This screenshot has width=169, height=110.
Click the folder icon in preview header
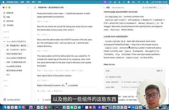click(143, 8)
